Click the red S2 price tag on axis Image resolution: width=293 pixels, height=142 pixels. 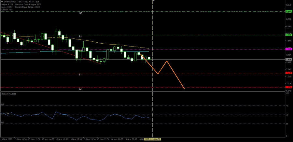288,87
